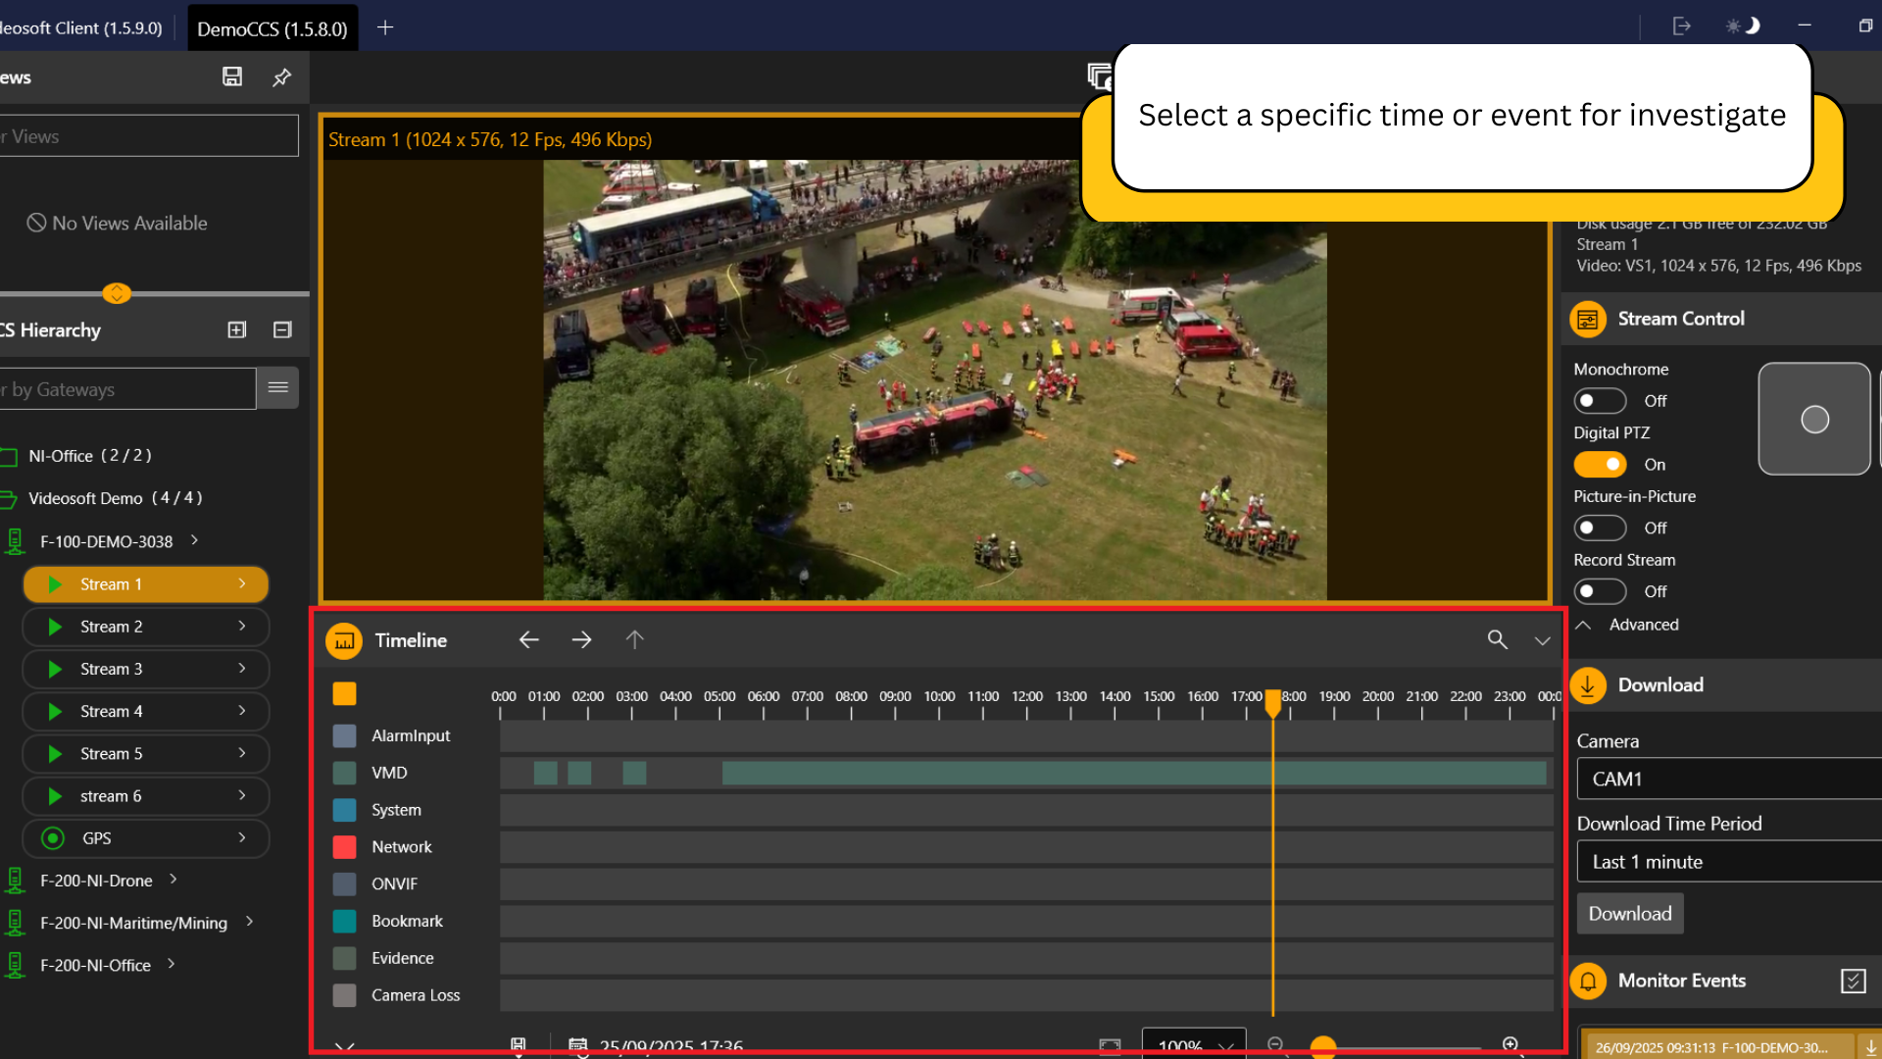Click the Stream Control panel icon
The height and width of the screenshot is (1059, 1882).
point(1587,319)
